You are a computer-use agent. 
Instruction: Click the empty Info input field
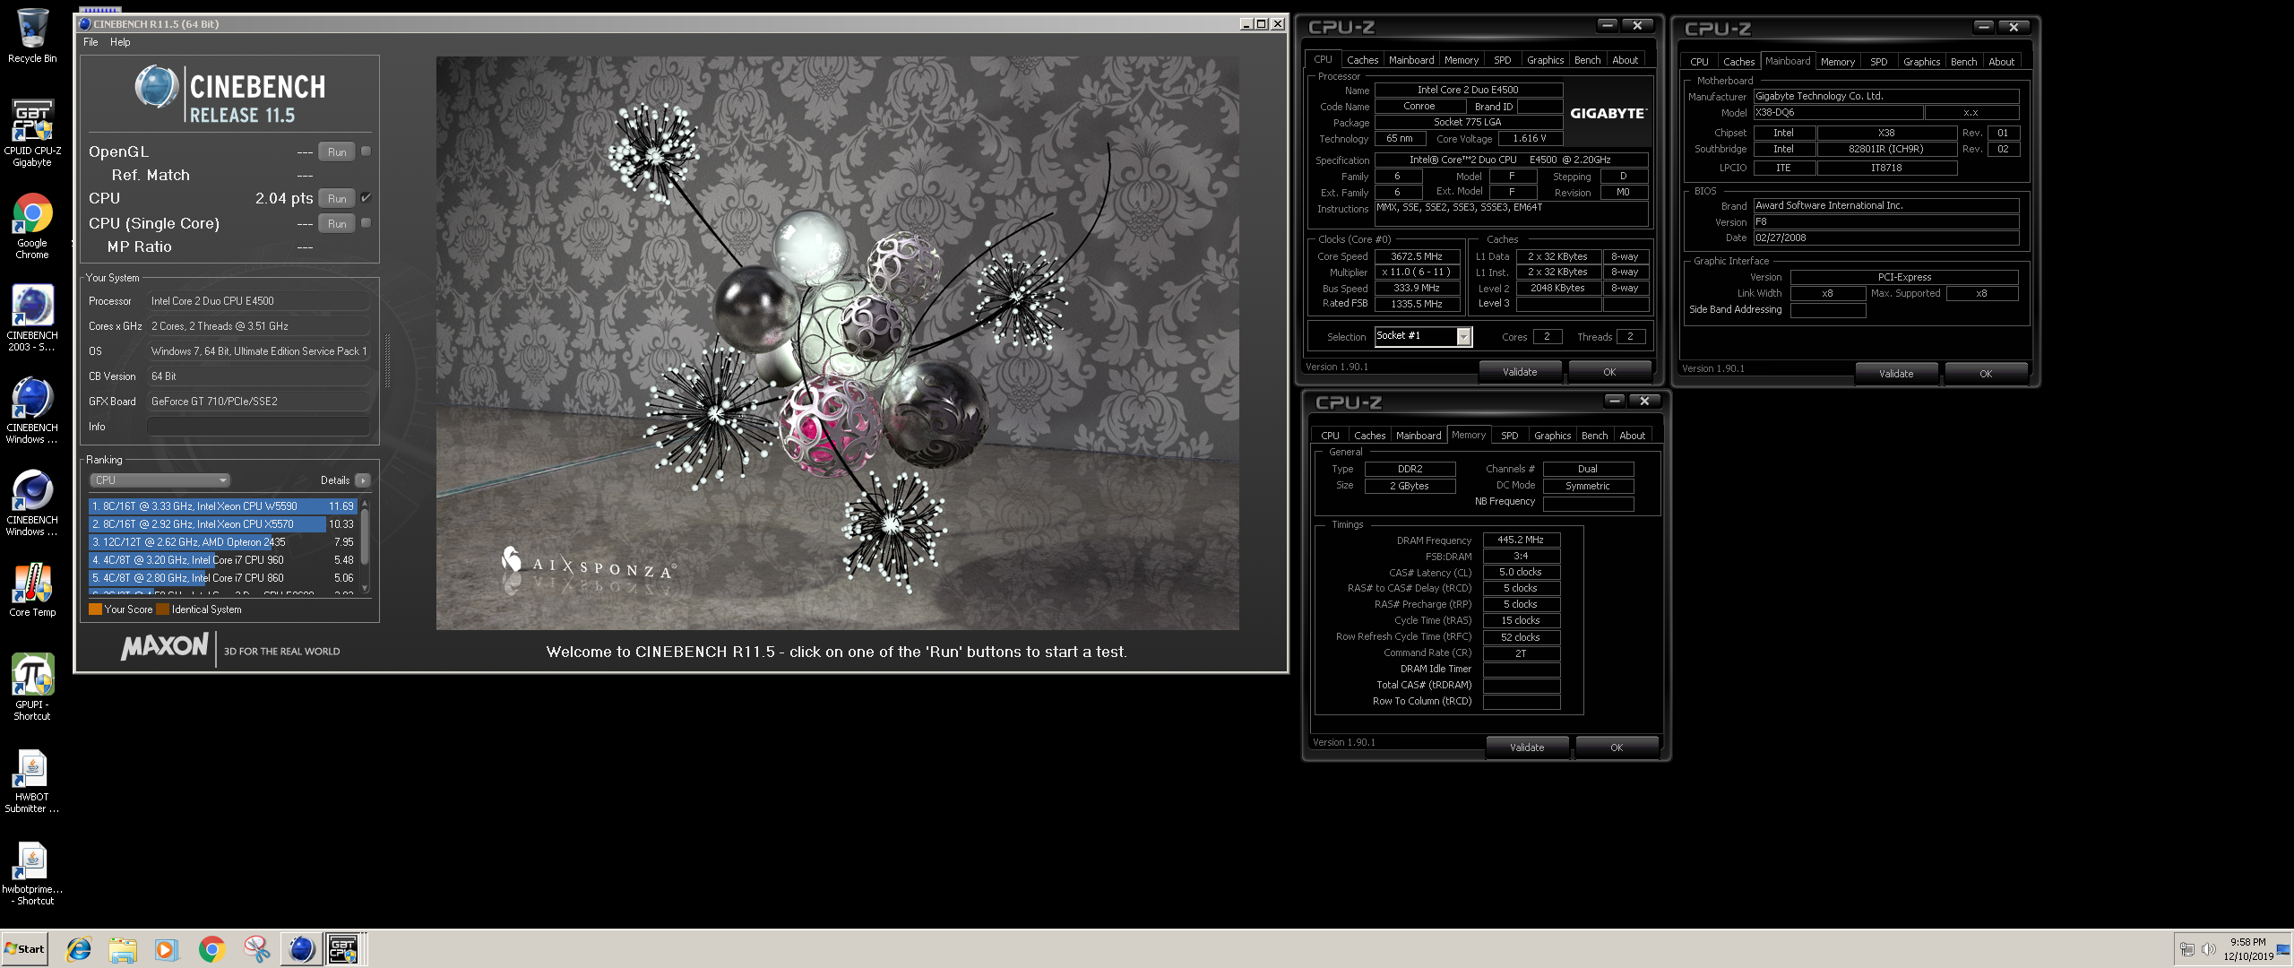(258, 427)
